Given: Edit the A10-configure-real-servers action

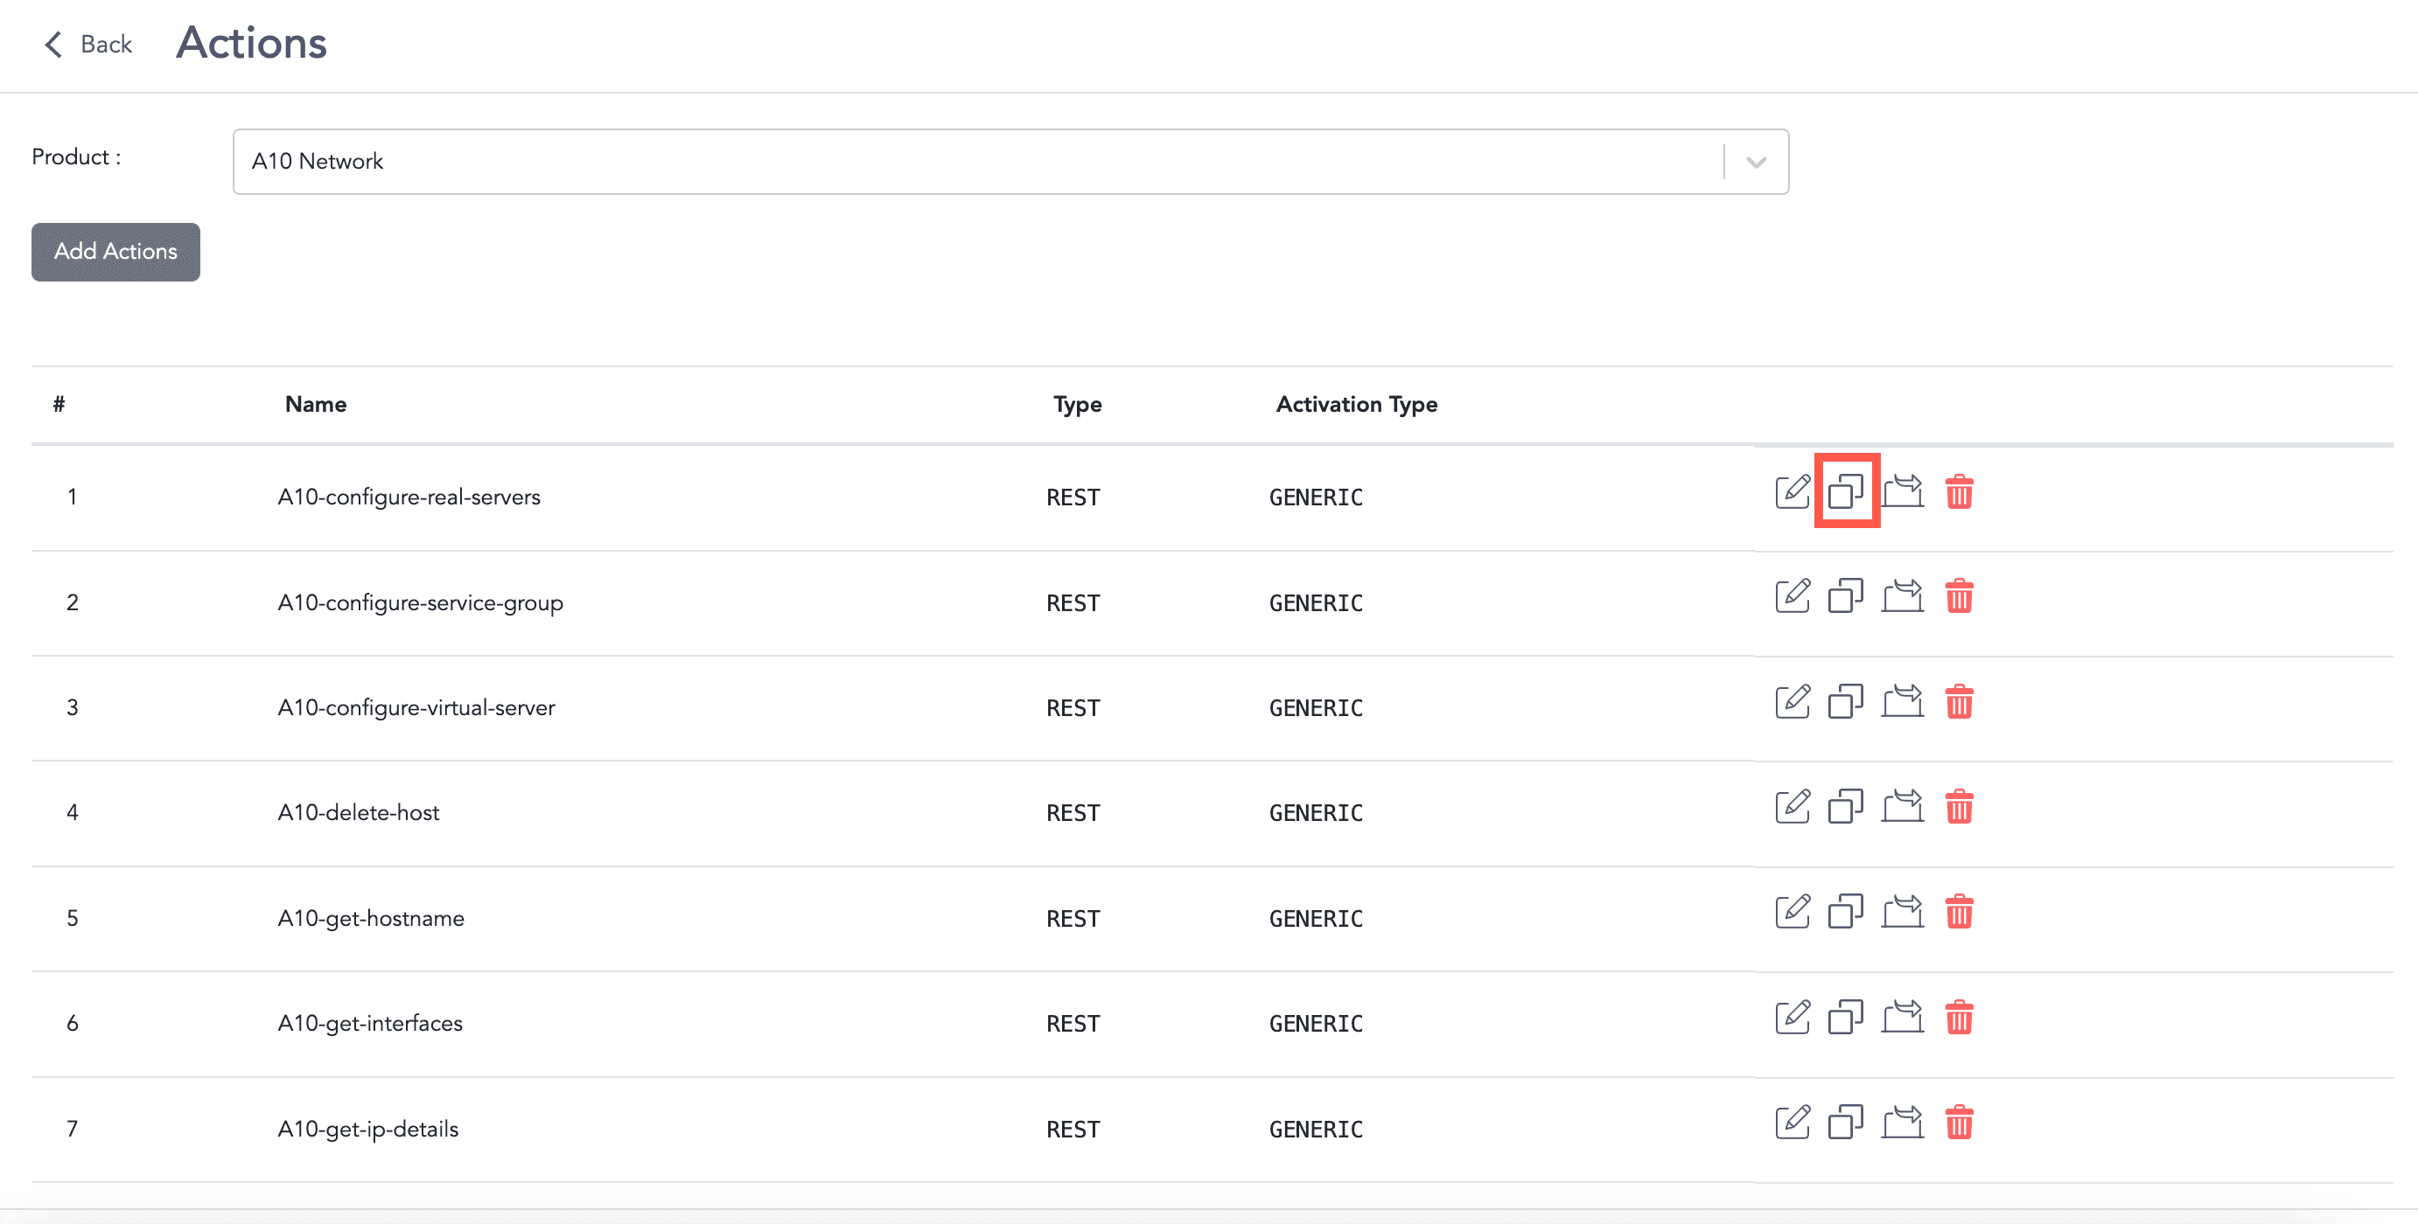Looking at the screenshot, I should (1792, 490).
